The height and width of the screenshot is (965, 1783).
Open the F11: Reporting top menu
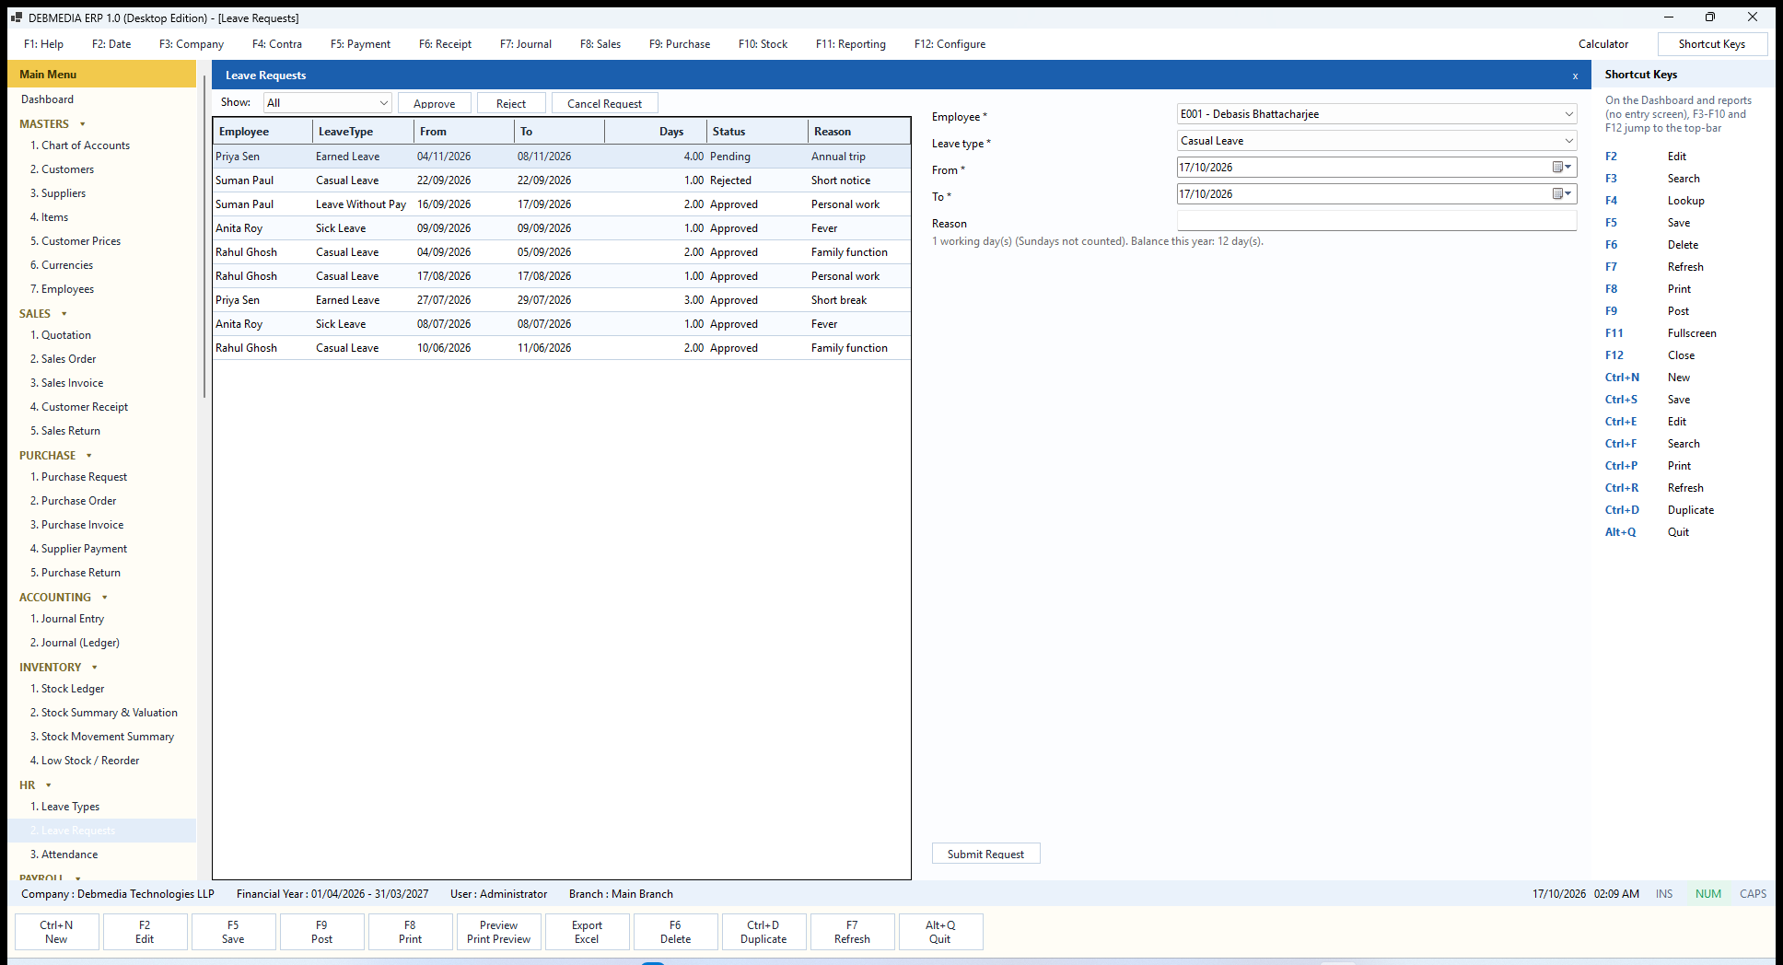pos(851,44)
